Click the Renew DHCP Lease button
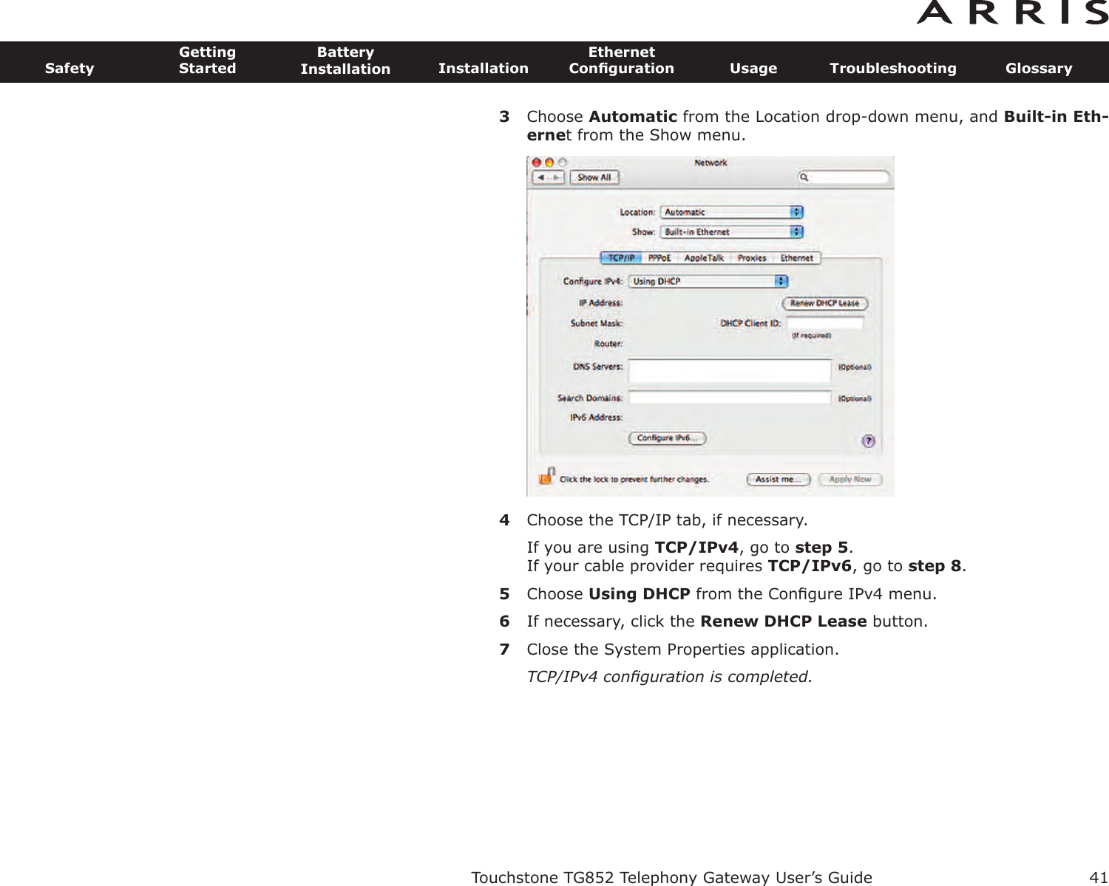Image resolution: width=1109 pixels, height=886 pixels. point(825,304)
